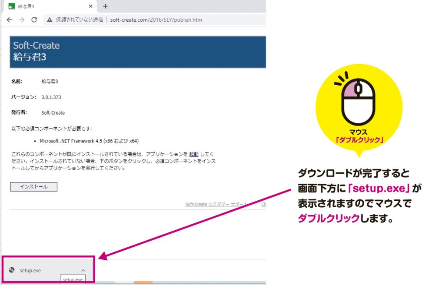The height and width of the screenshot is (285, 445).
Task: Select the 給与君3 browser tab
Action: pyautogui.click(x=50, y=6)
